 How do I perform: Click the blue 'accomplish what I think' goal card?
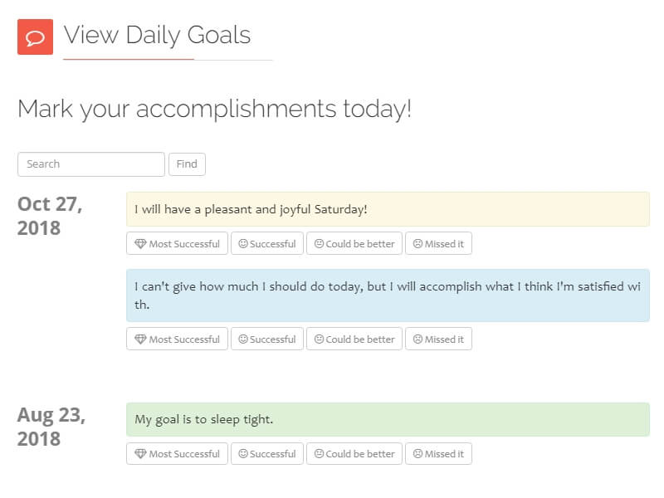click(x=388, y=295)
